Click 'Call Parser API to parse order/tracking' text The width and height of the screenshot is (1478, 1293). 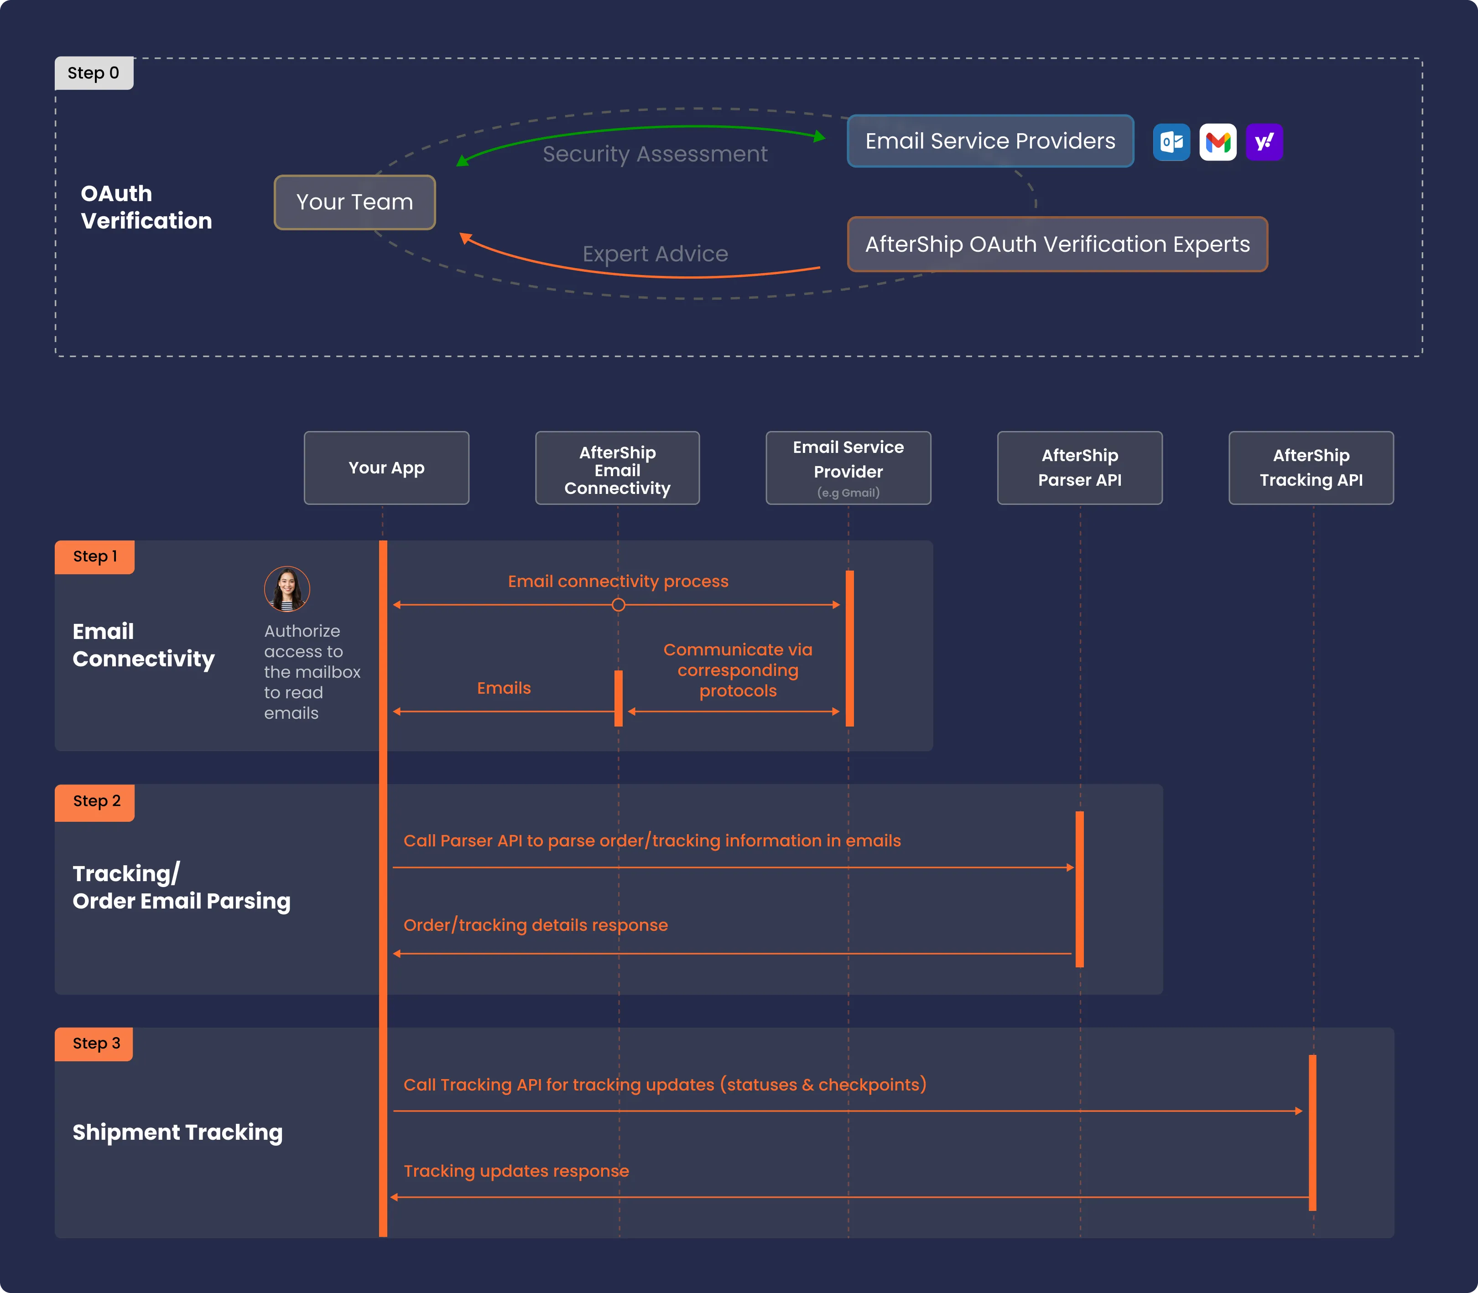[652, 841]
